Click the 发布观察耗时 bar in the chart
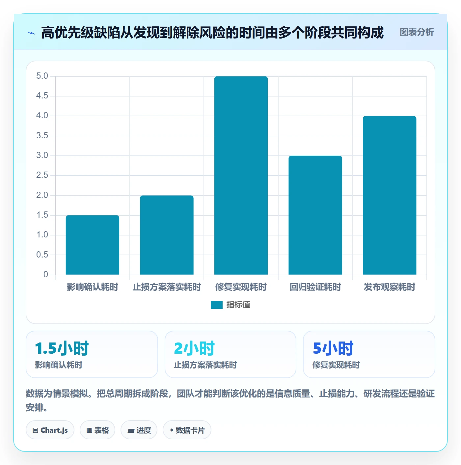 click(x=390, y=195)
